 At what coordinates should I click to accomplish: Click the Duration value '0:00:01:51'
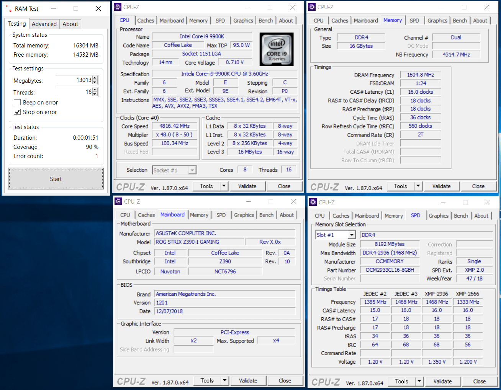(x=86, y=138)
